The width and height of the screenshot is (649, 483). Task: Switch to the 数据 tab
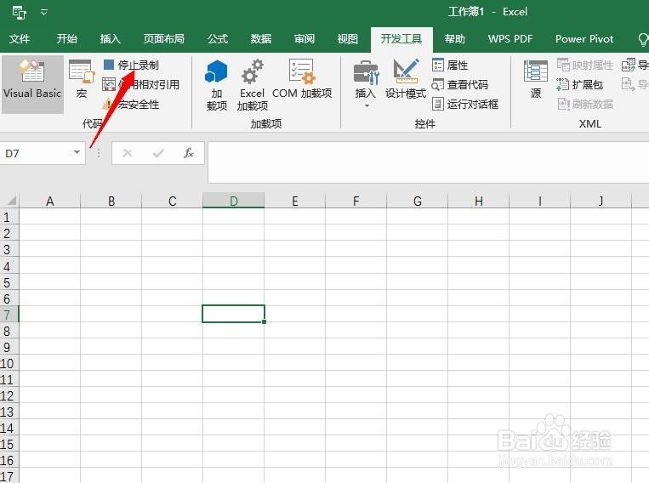tap(261, 39)
